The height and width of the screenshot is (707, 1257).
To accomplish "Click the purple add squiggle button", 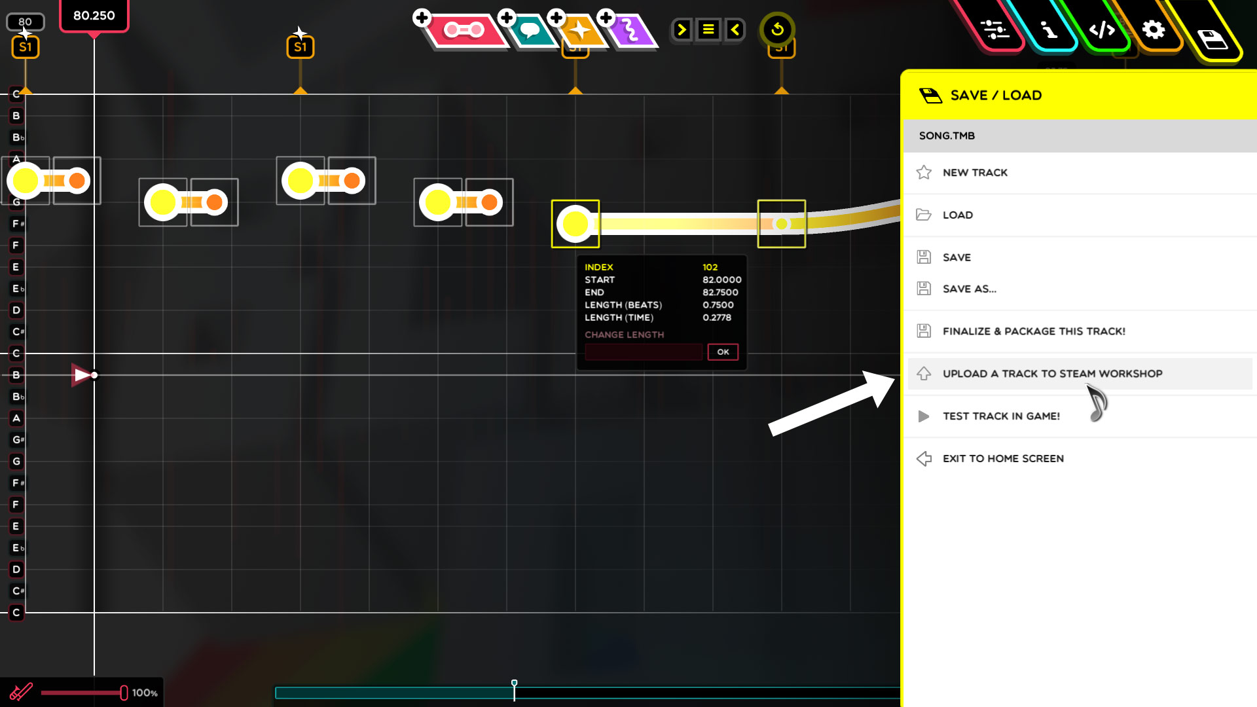I will 629,30.
